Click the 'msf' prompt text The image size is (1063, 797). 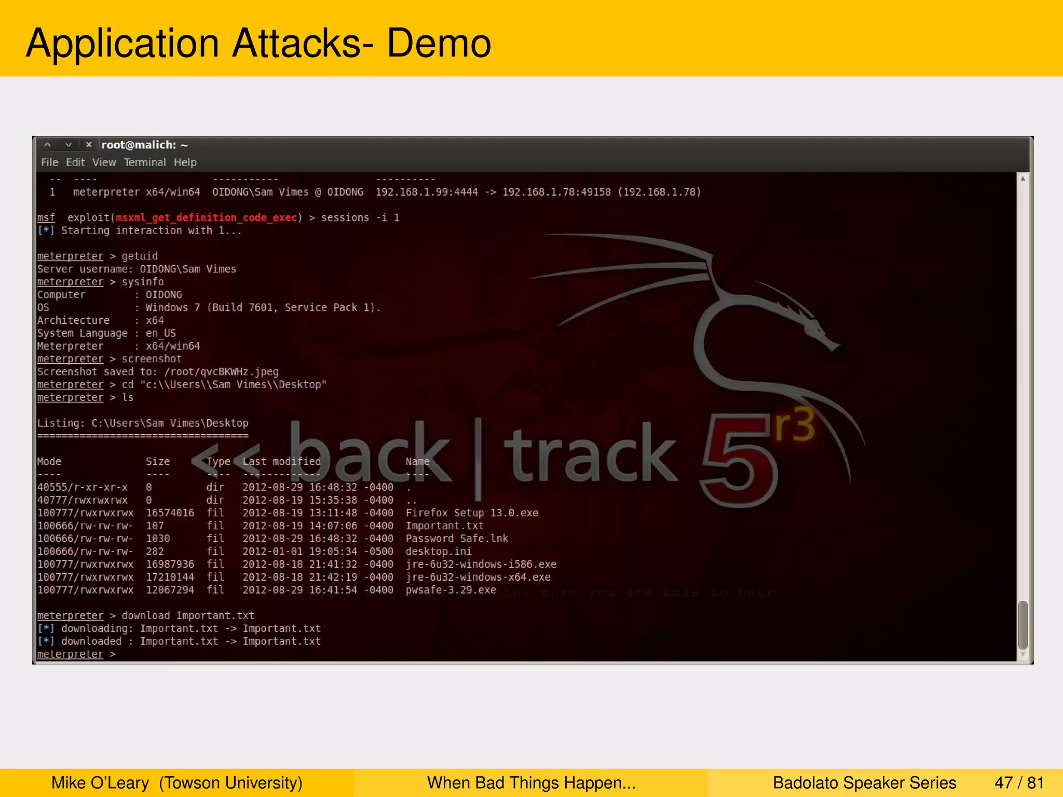pos(46,218)
